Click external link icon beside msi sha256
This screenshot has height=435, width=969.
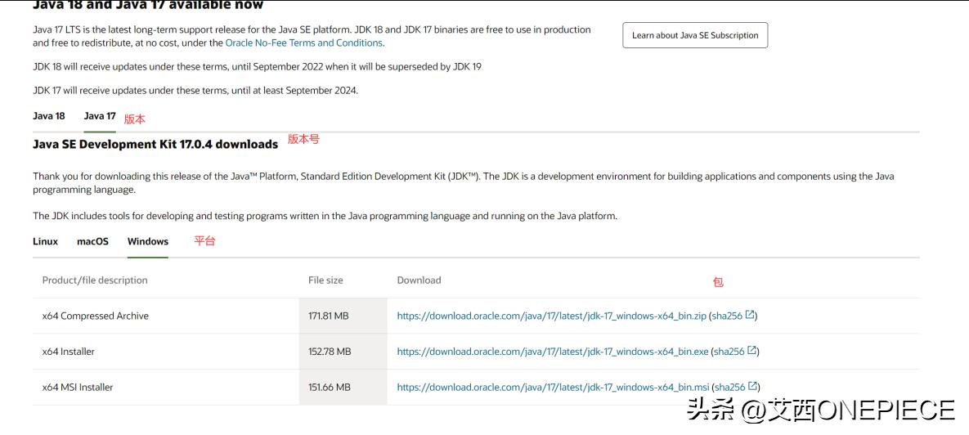[752, 387]
